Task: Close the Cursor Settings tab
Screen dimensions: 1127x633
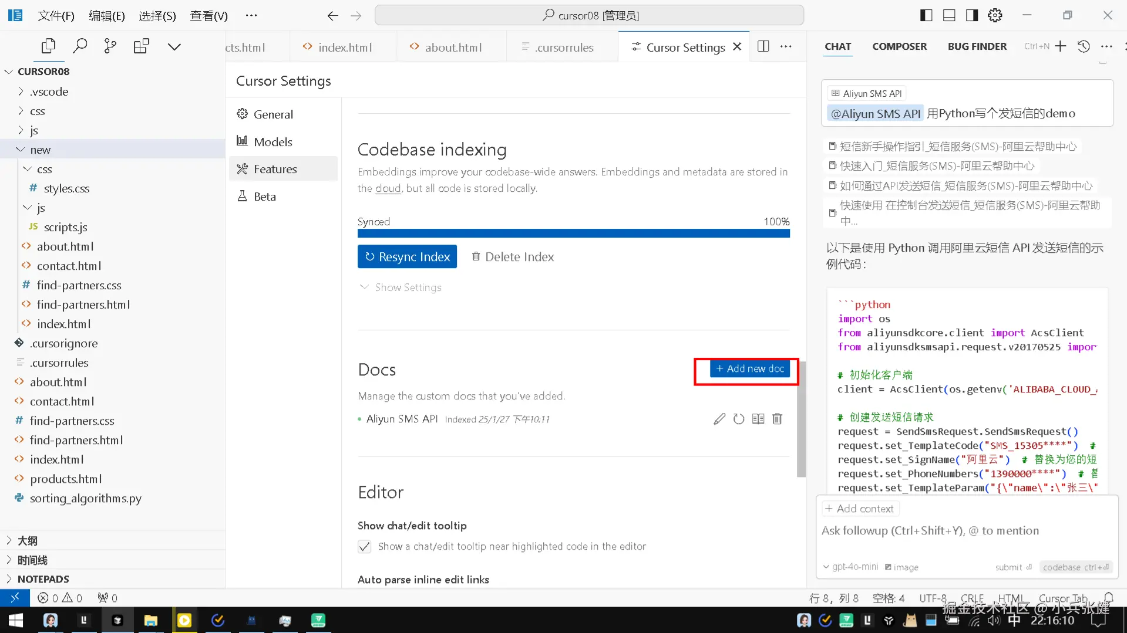Action: 737,47
